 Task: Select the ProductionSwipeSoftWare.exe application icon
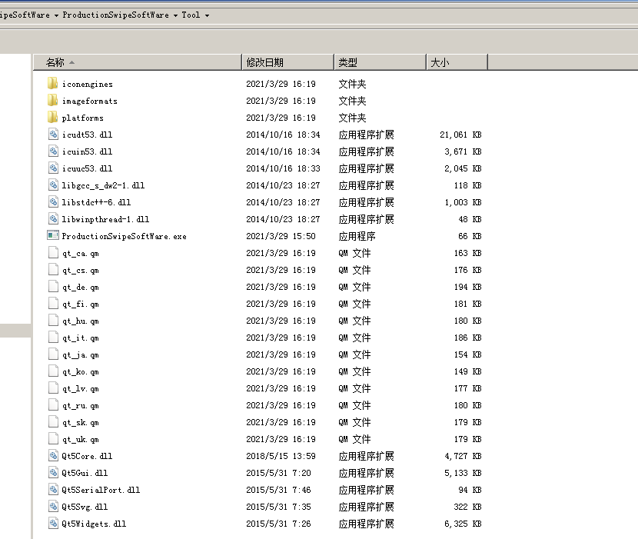(x=53, y=236)
